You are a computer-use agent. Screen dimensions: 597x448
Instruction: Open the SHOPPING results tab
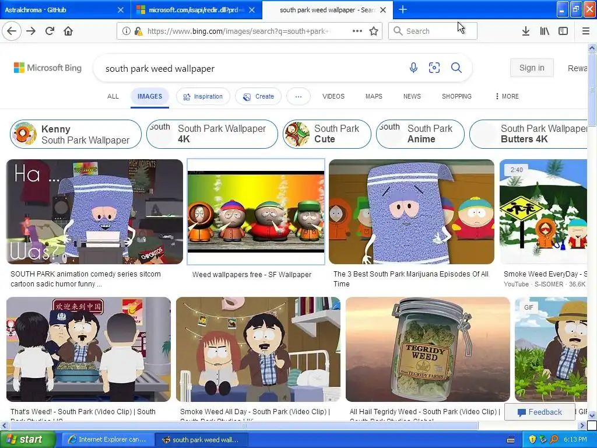[x=456, y=96]
